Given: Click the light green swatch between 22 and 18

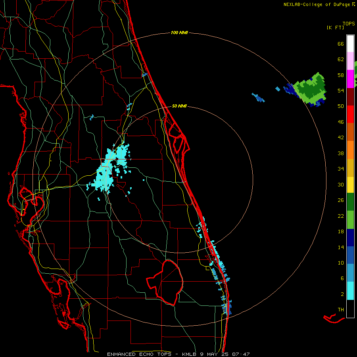Looking at the screenshot, I should tap(350, 220).
